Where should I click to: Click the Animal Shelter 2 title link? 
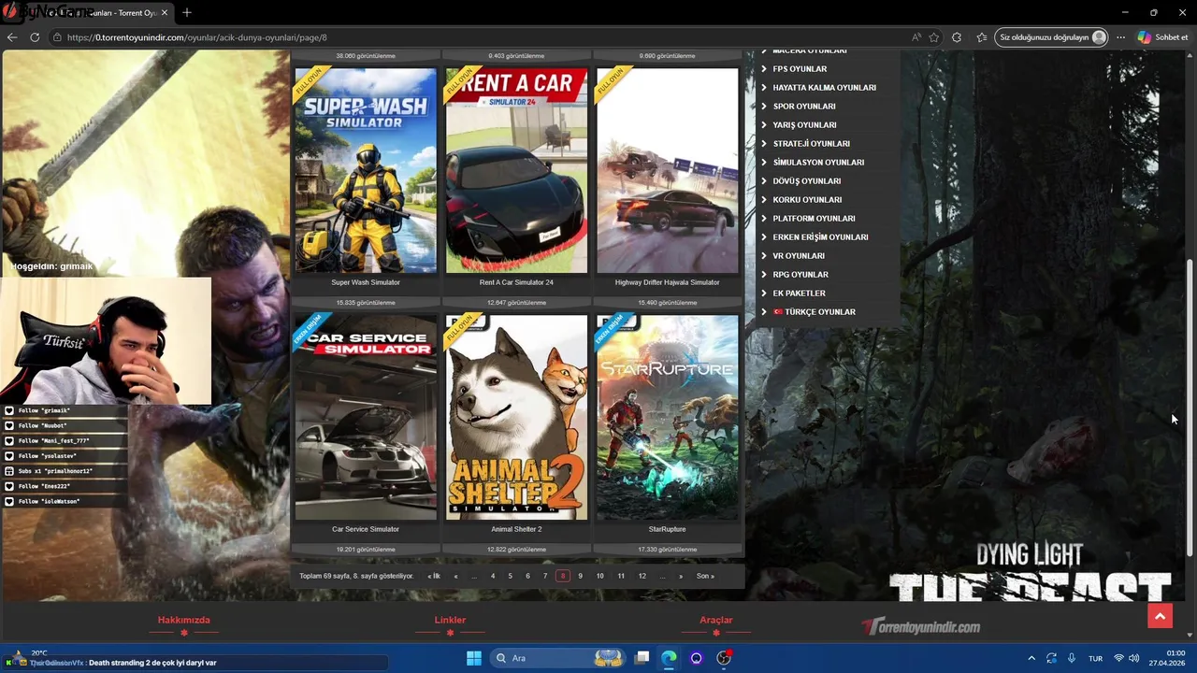(x=516, y=529)
